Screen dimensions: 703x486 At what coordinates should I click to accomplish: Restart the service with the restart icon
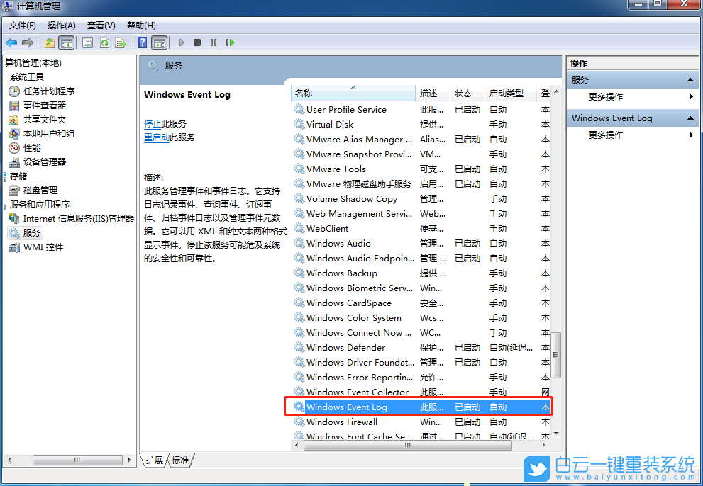231,43
